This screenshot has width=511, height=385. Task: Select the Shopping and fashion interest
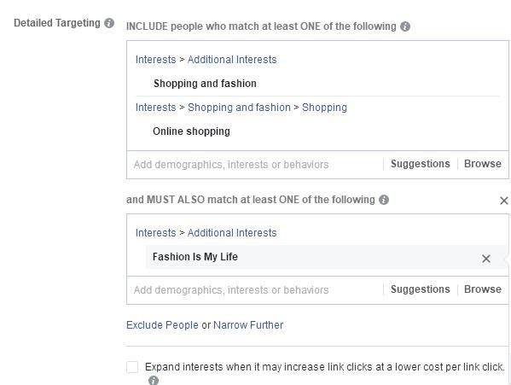(x=205, y=84)
